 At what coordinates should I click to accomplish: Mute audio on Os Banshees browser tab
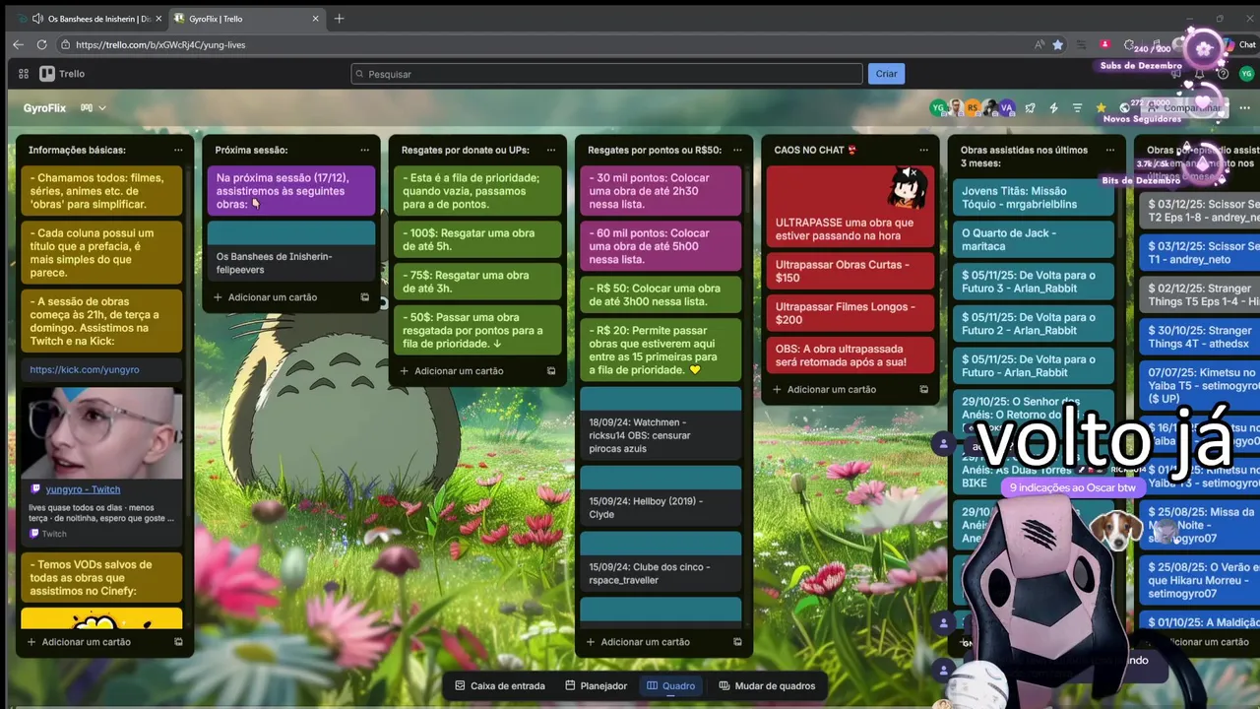click(x=37, y=19)
